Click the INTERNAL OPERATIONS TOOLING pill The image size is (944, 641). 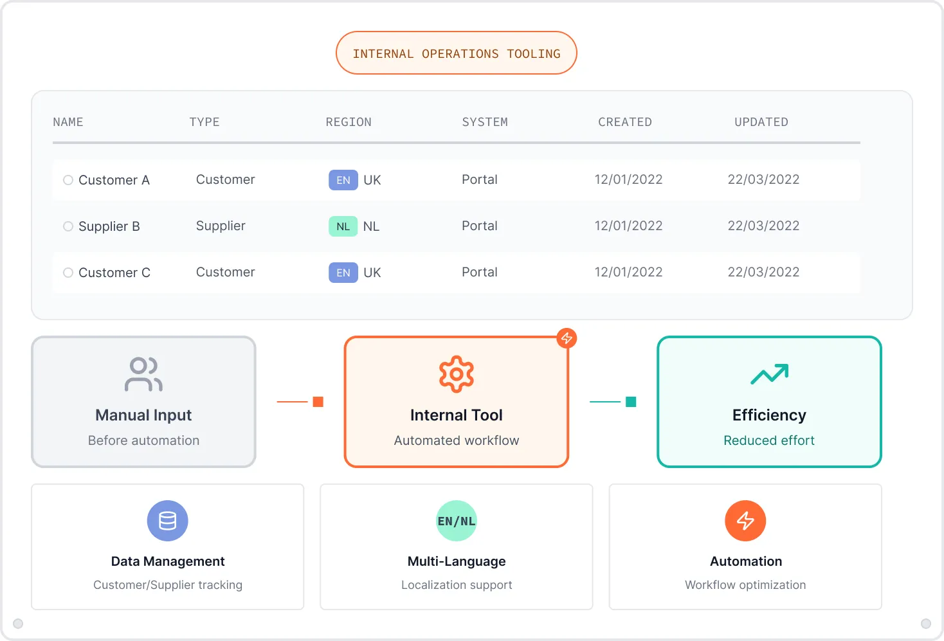[457, 53]
